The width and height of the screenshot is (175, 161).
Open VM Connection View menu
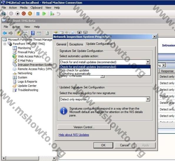[48, 8]
